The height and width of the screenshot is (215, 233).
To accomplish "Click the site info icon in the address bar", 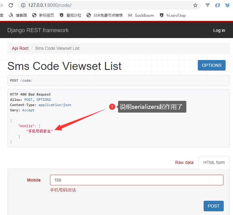I will 23,5.
